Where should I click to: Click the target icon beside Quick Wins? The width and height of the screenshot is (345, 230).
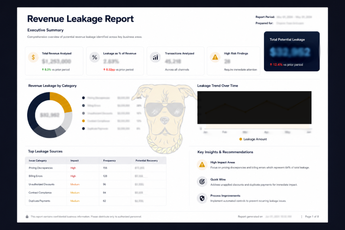point(202,182)
